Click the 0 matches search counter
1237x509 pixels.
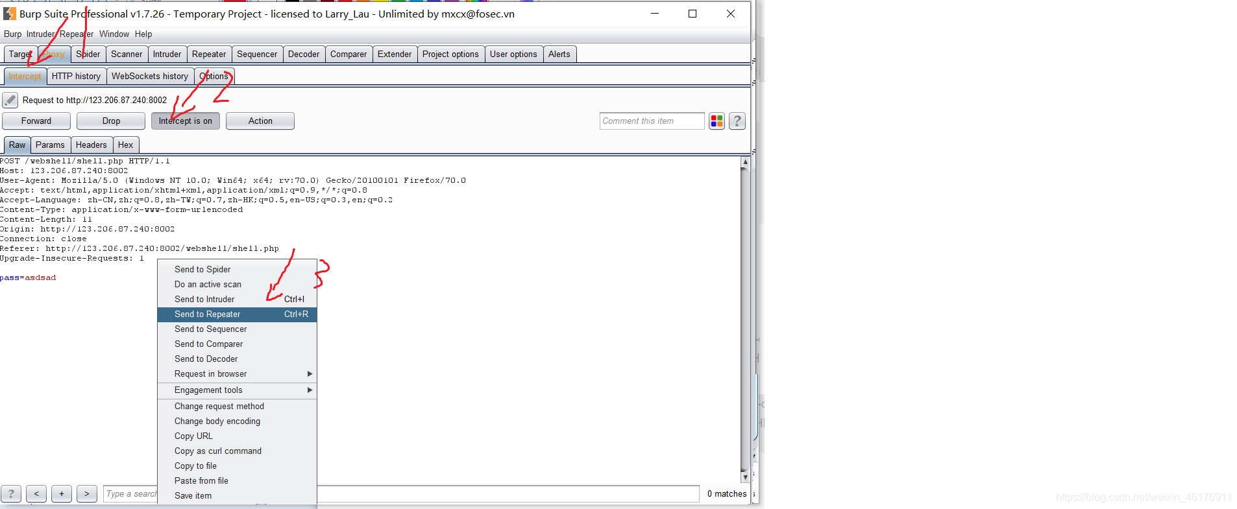(727, 494)
